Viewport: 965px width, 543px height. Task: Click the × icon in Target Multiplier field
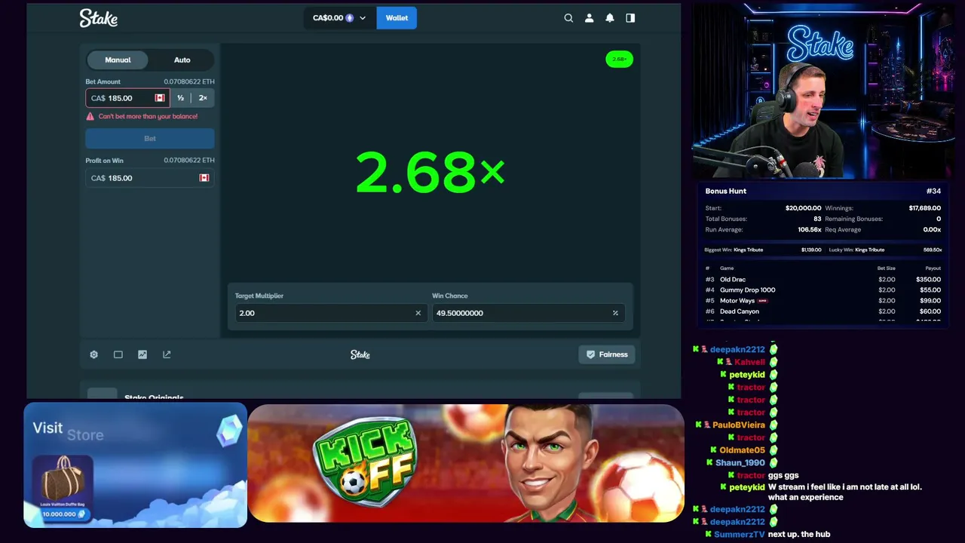[x=418, y=313]
